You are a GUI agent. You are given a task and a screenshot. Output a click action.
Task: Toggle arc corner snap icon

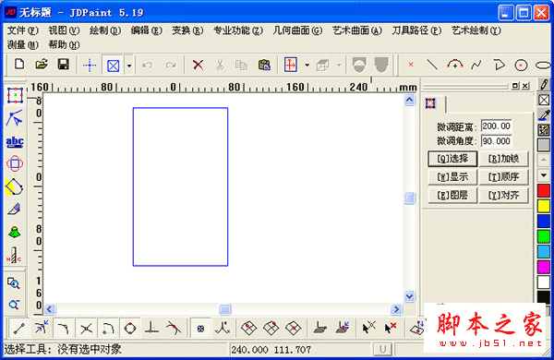click(x=108, y=329)
